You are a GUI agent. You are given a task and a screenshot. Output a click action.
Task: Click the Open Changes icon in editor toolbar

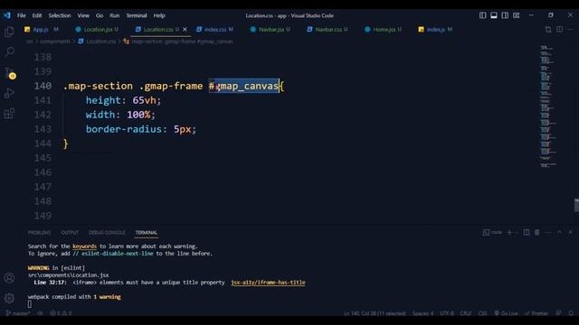tap(548, 30)
